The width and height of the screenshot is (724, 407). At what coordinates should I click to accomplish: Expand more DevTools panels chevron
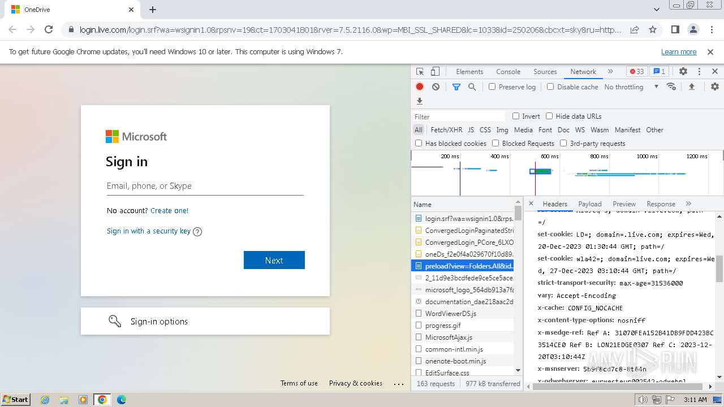click(x=610, y=72)
